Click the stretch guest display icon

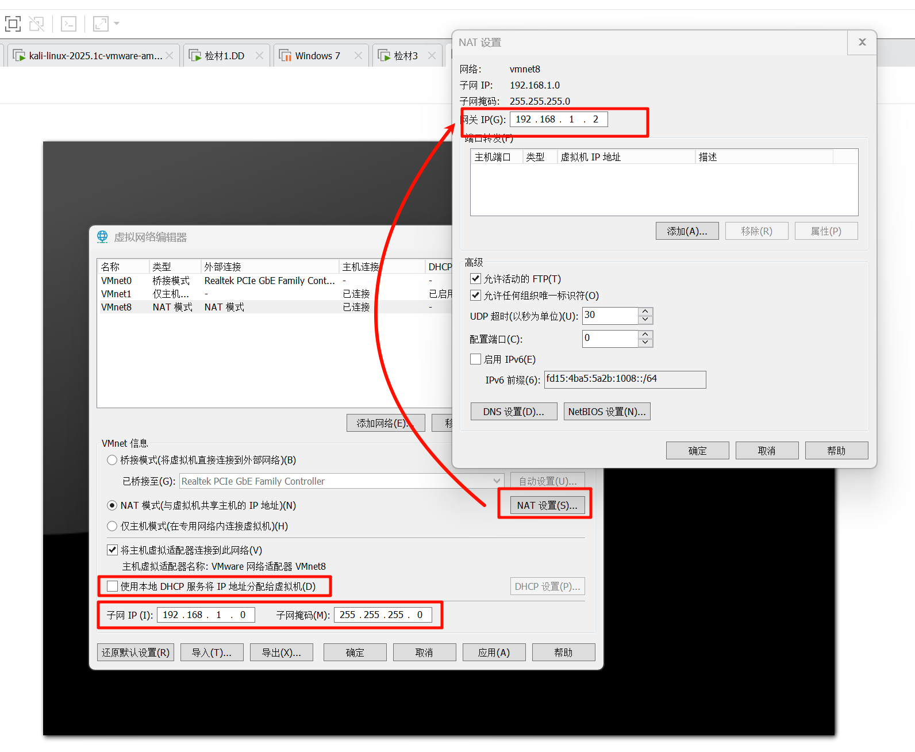[101, 24]
